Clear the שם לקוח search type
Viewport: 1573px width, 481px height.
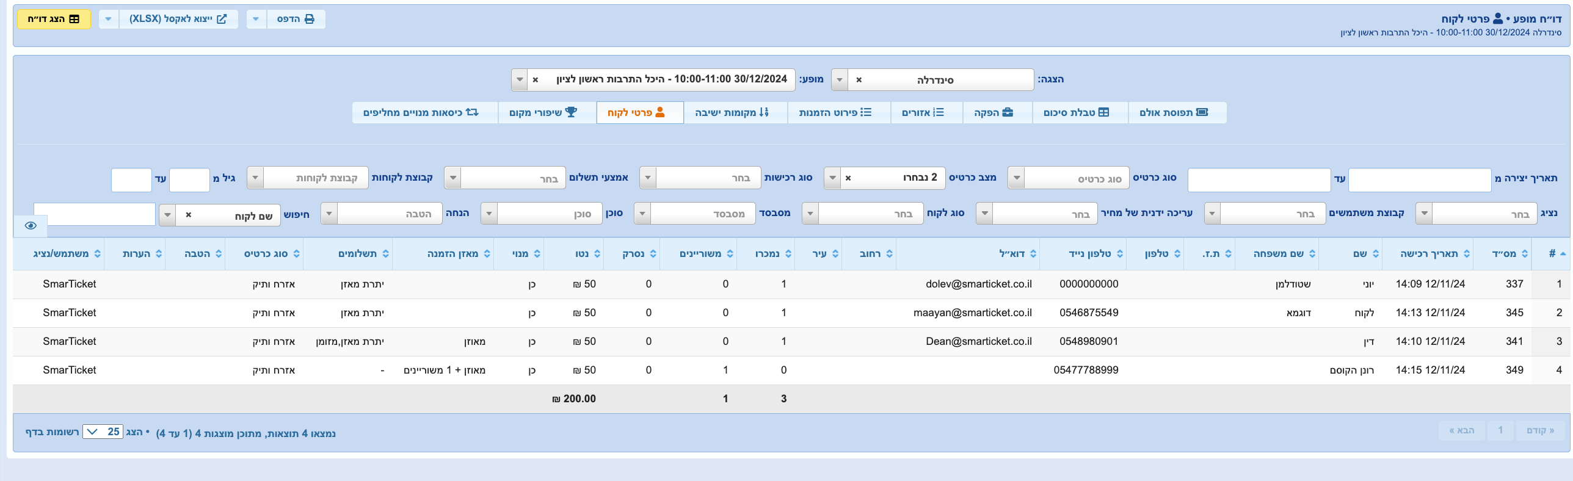[188, 215]
